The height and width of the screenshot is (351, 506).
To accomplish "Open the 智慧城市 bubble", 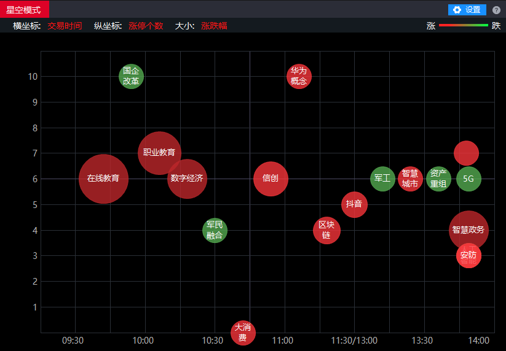I will click(x=410, y=179).
